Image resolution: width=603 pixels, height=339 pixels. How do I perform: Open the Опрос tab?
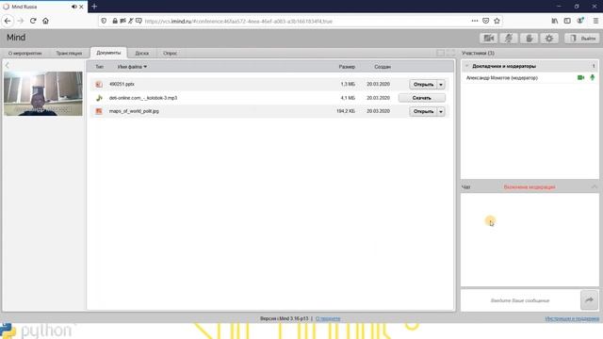click(x=170, y=53)
